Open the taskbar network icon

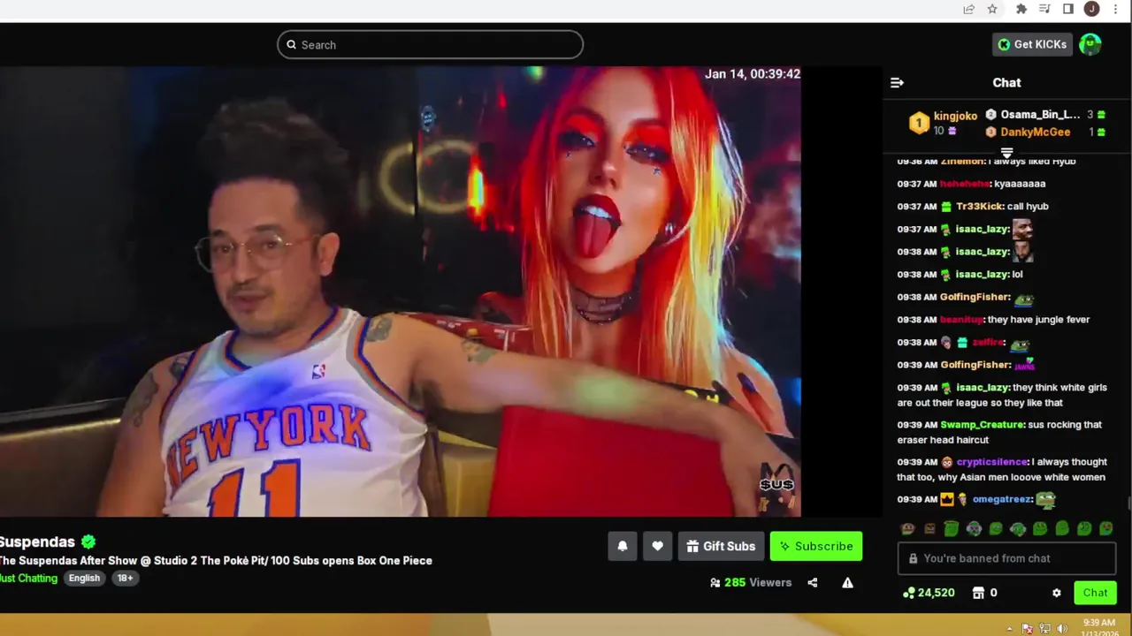[1044, 629]
